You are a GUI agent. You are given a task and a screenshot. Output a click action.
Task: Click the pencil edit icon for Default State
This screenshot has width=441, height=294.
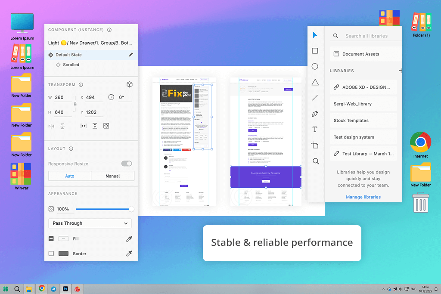(x=130, y=55)
